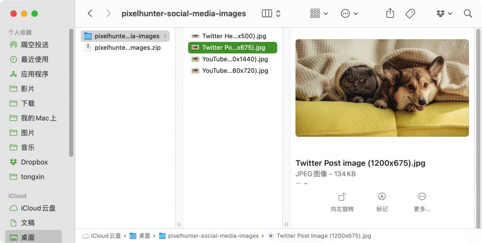
Task: Click 桌面 in the path bar
Action: pyautogui.click(x=140, y=236)
